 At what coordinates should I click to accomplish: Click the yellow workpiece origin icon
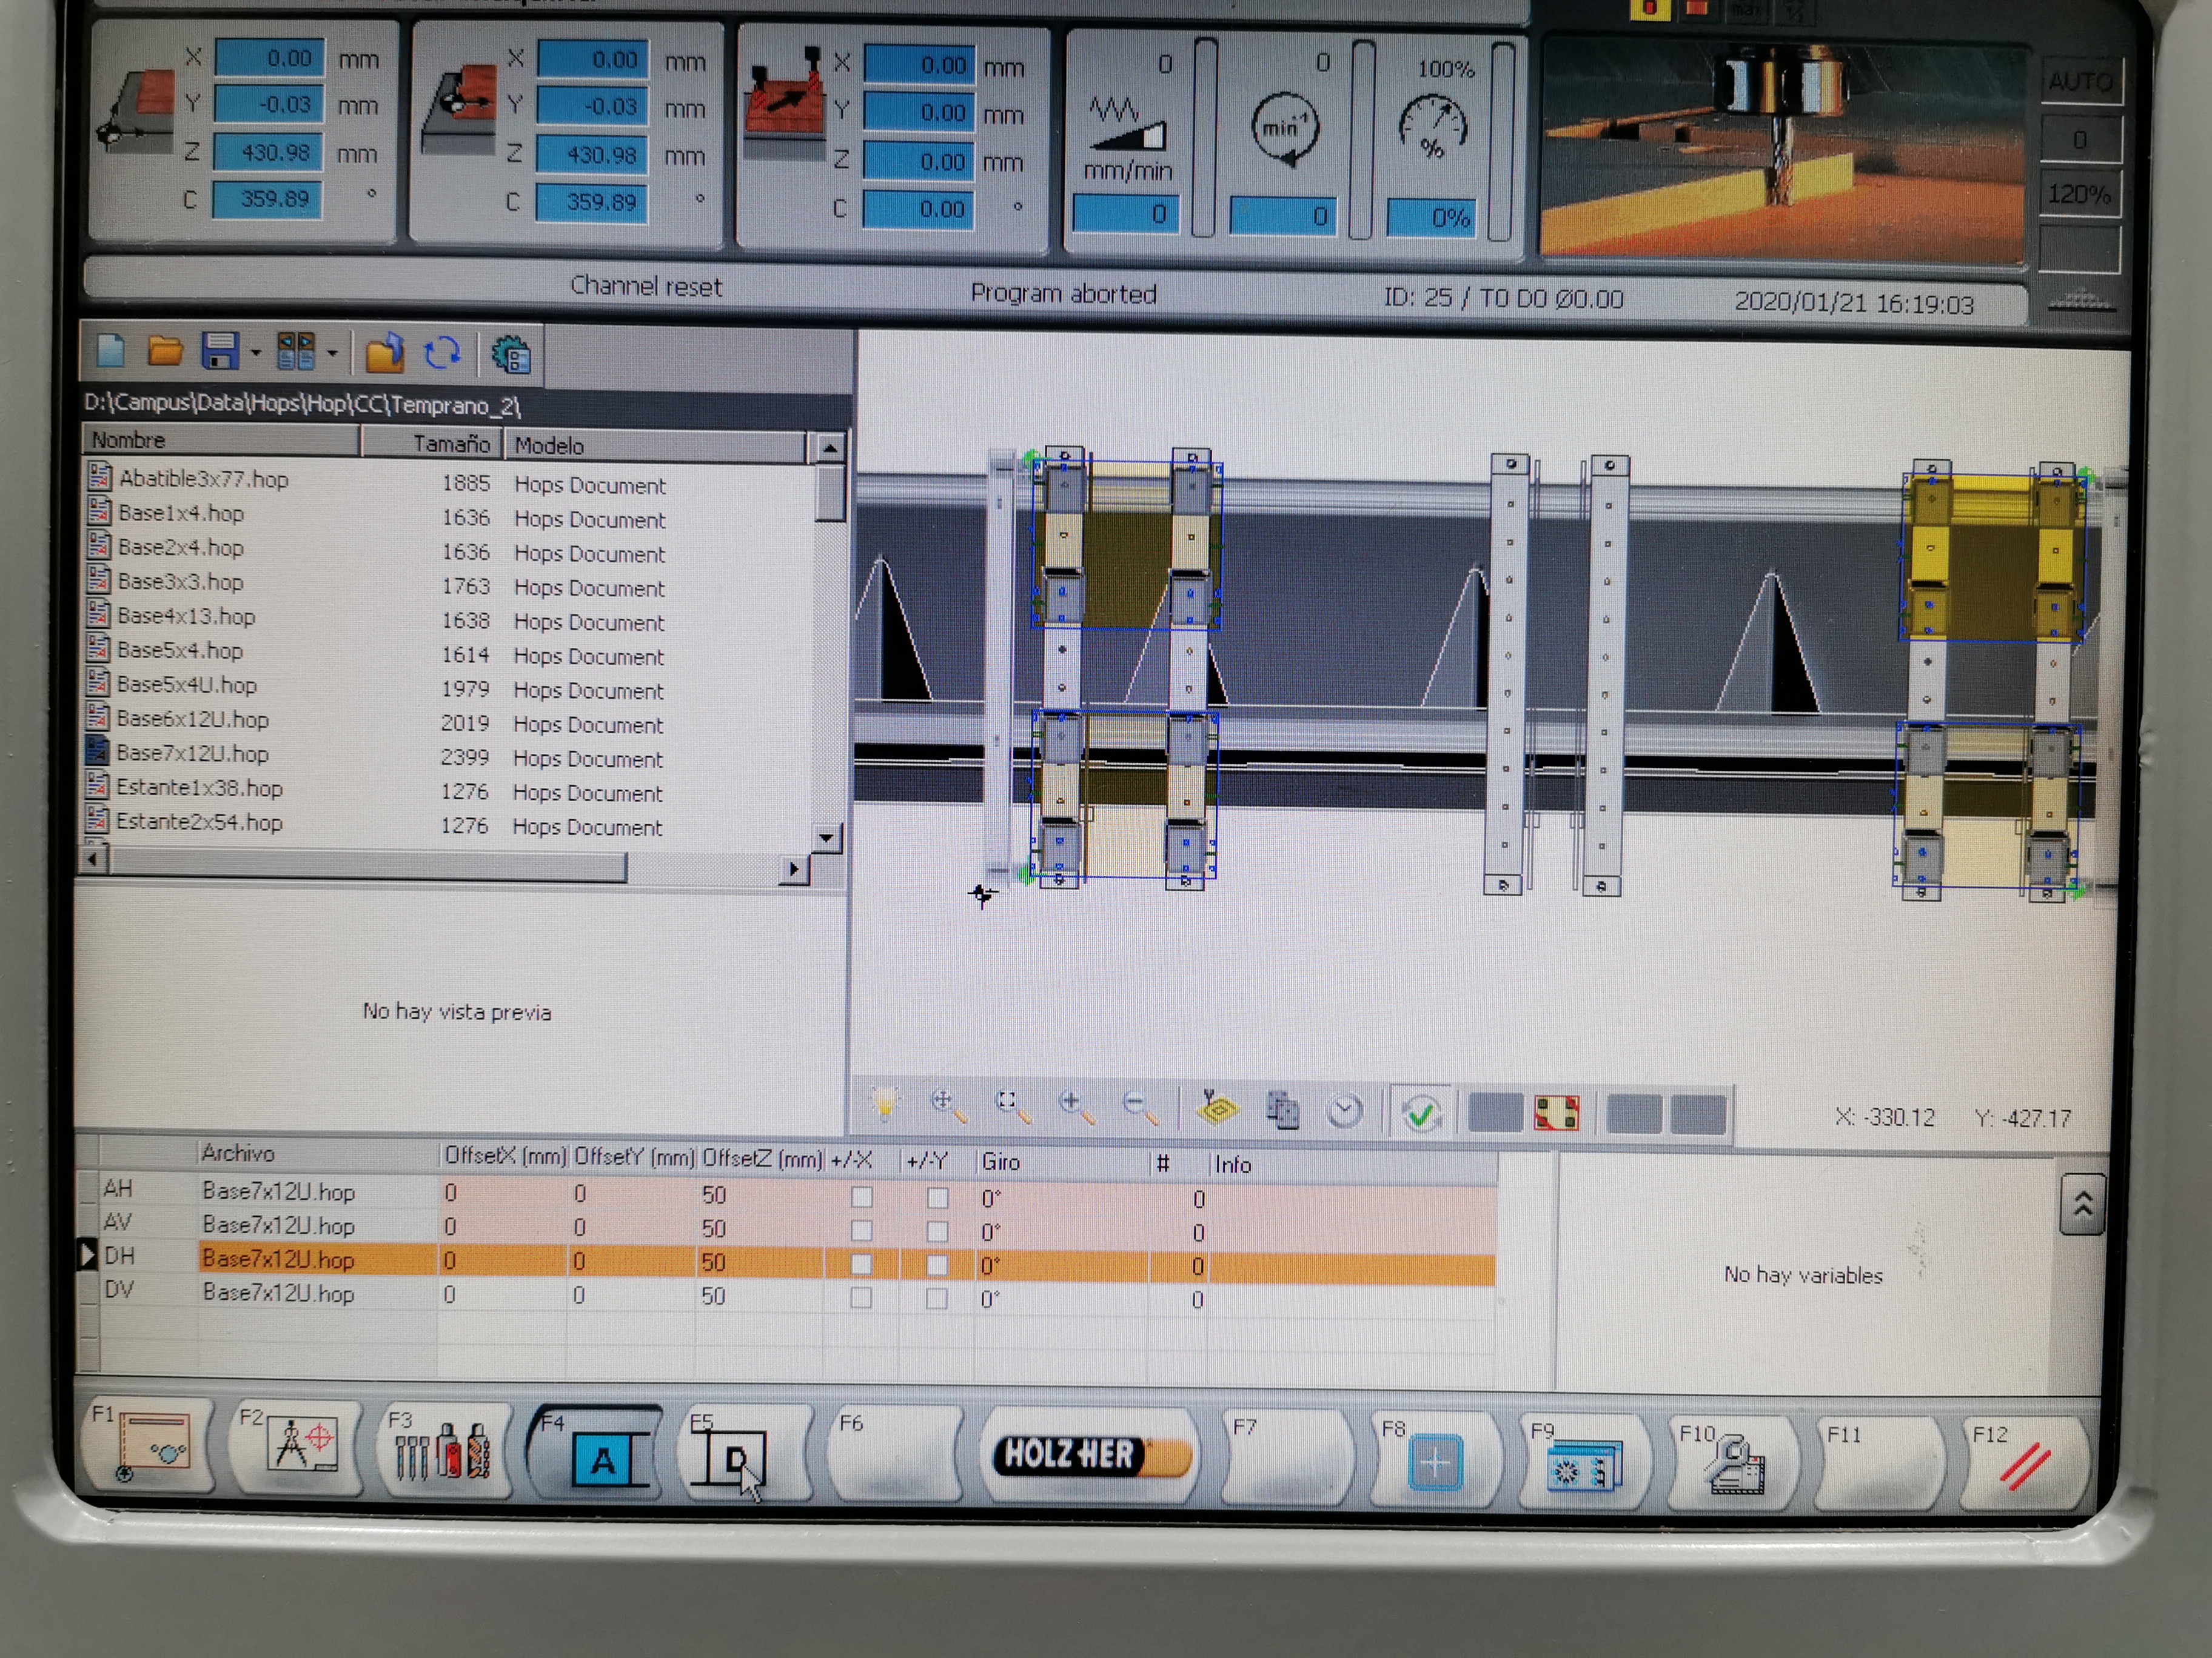(1217, 1107)
